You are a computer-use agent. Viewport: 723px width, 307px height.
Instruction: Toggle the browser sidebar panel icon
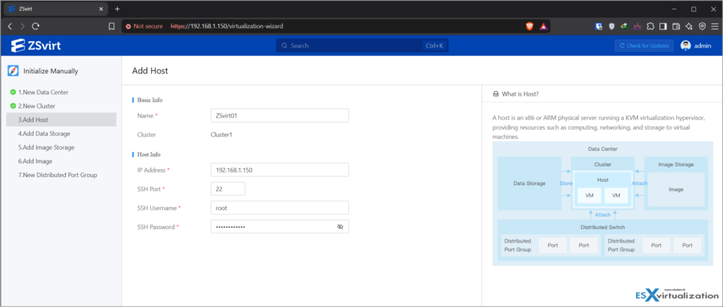pos(663,26)
